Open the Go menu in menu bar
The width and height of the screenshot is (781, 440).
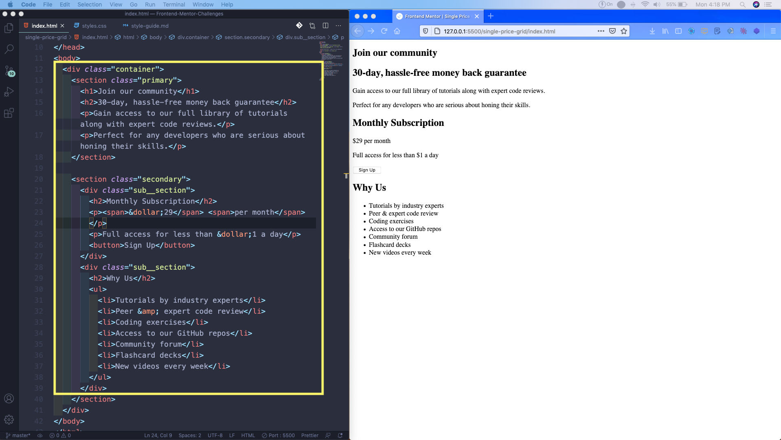(134, 4)
